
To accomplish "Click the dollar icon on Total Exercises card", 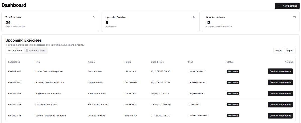I will pos(94,17).
